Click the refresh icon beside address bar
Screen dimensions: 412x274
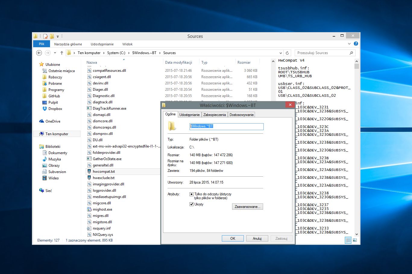point(288,53)
